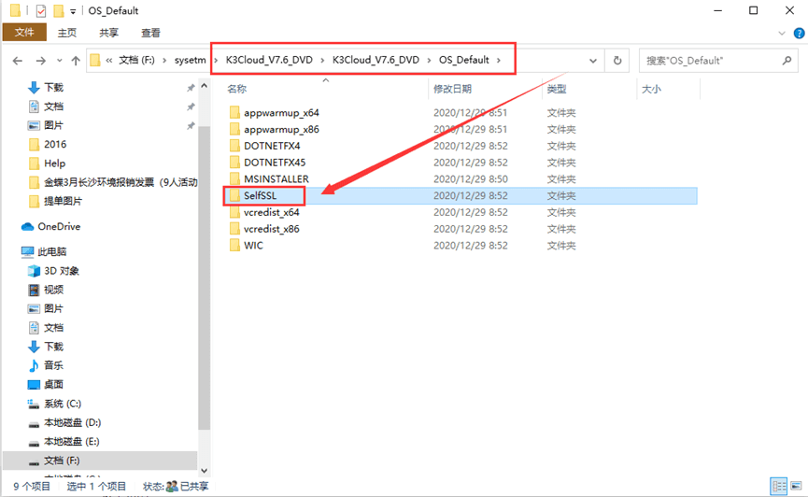Expand the address bar history dropdown
808x497 pixels.
593,61
